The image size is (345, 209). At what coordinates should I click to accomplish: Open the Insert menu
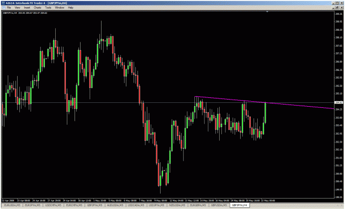coord(27,8)
